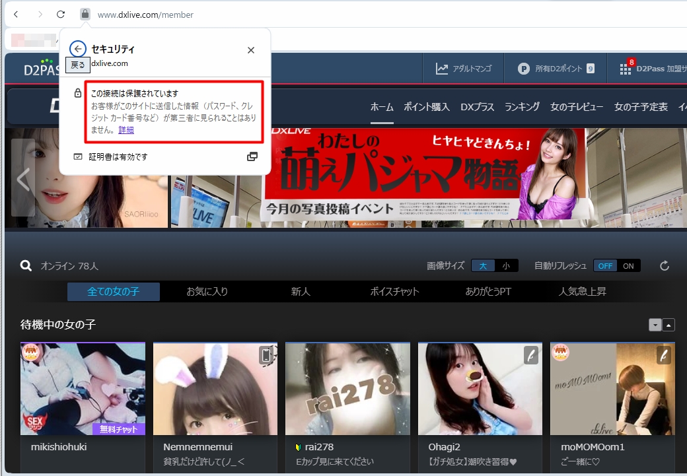Select the お気に入り tab
The width and height of the screenshot is (687, 476).
[207, 291]
